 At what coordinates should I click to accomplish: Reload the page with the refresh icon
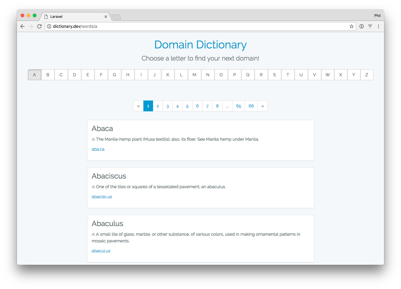pyautogui.click(x=39, y=26)
